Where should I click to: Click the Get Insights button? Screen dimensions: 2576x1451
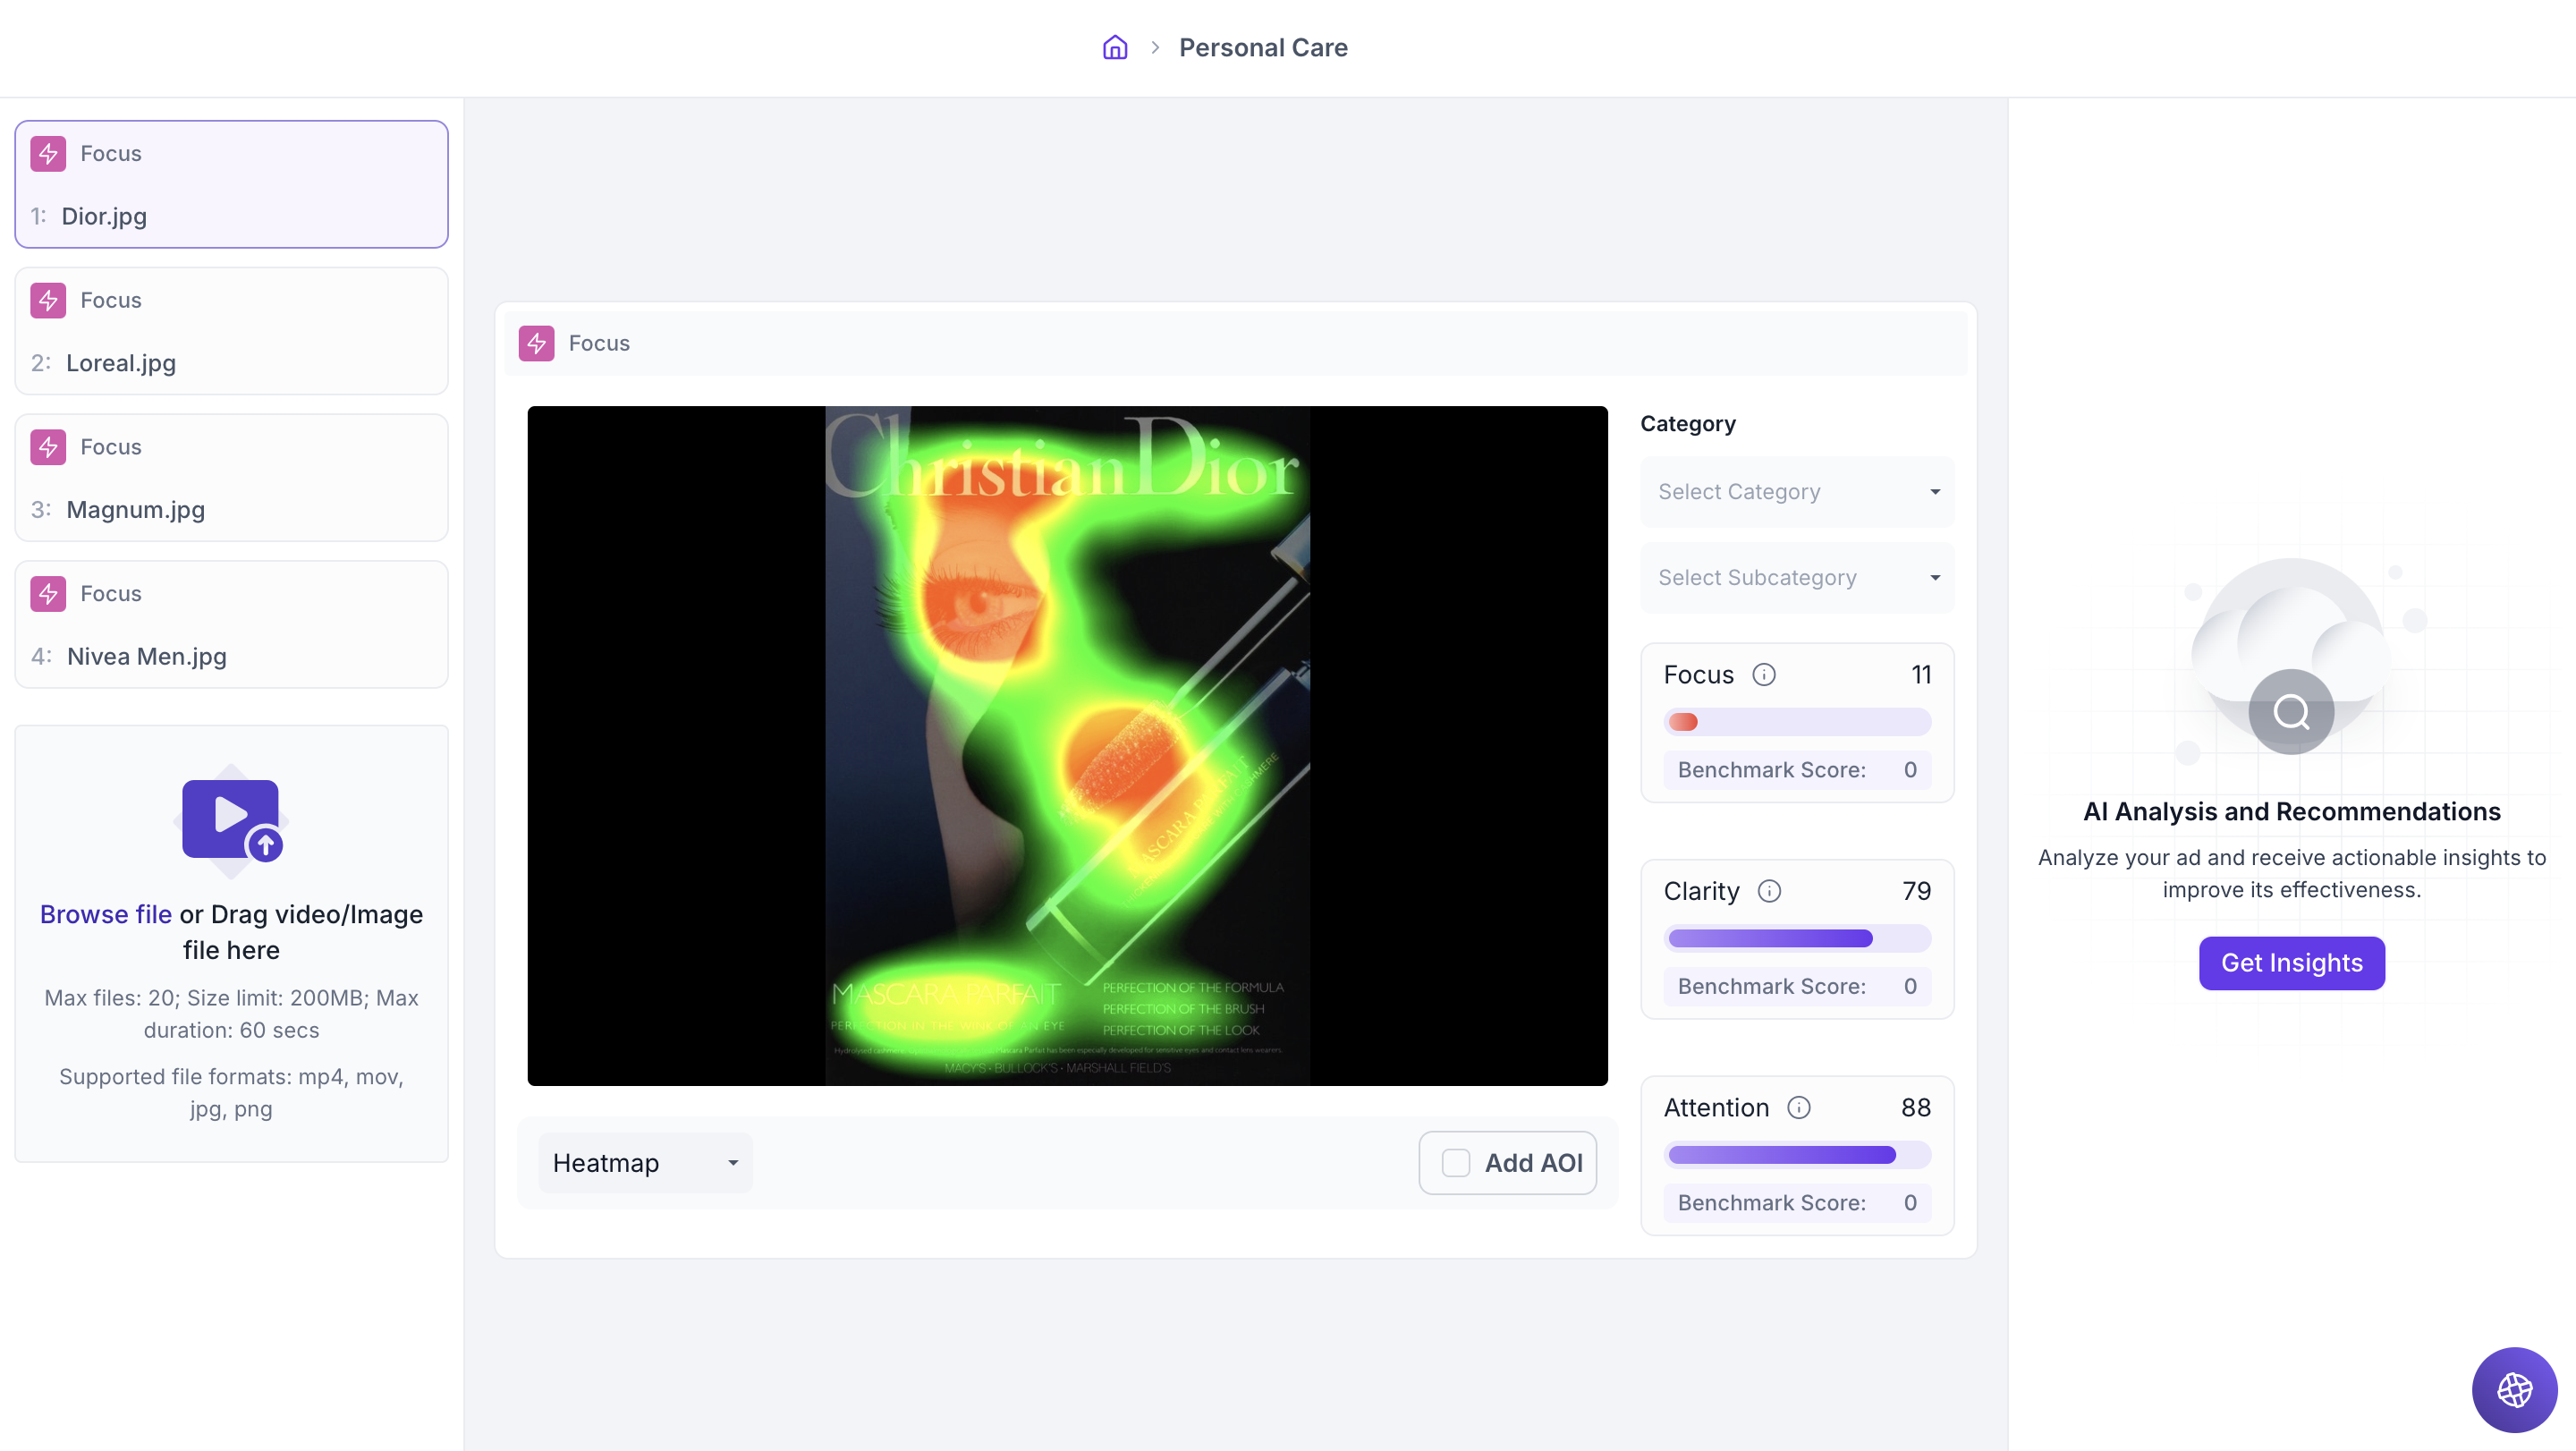coord(2291,963)
